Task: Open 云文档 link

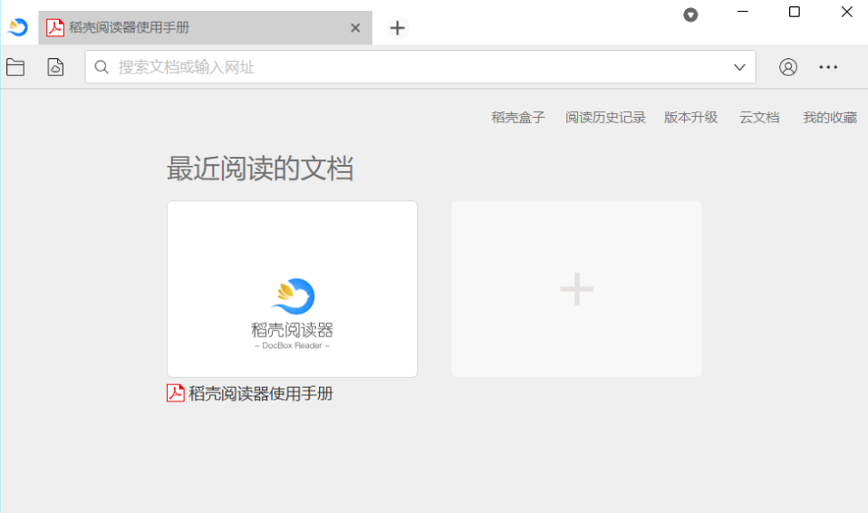Action: (x=759, y=118)
